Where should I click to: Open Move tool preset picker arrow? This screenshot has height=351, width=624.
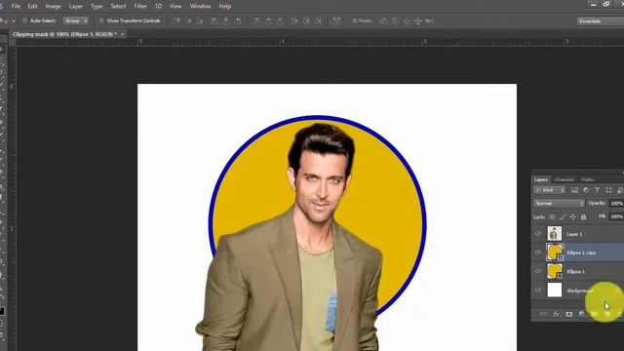[x=14, y=20]
